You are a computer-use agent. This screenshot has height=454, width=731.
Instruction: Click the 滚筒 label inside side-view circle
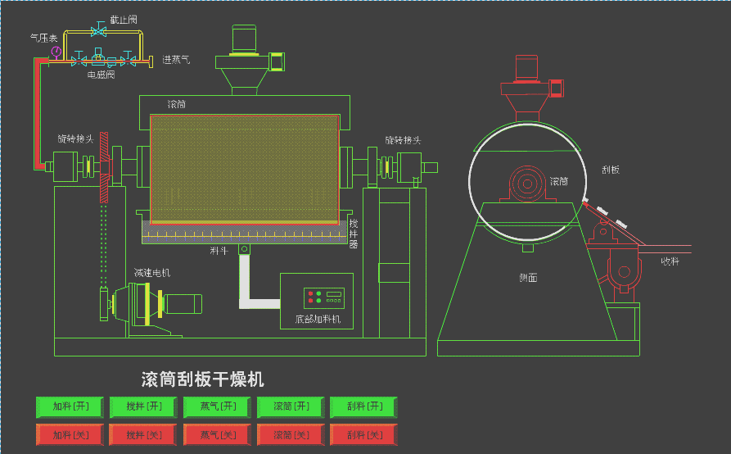[x=559, y=181]
